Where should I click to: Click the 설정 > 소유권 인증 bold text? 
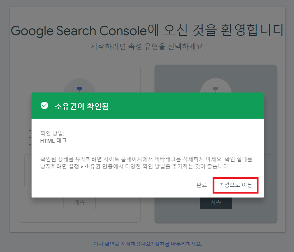tap(91, 166)
